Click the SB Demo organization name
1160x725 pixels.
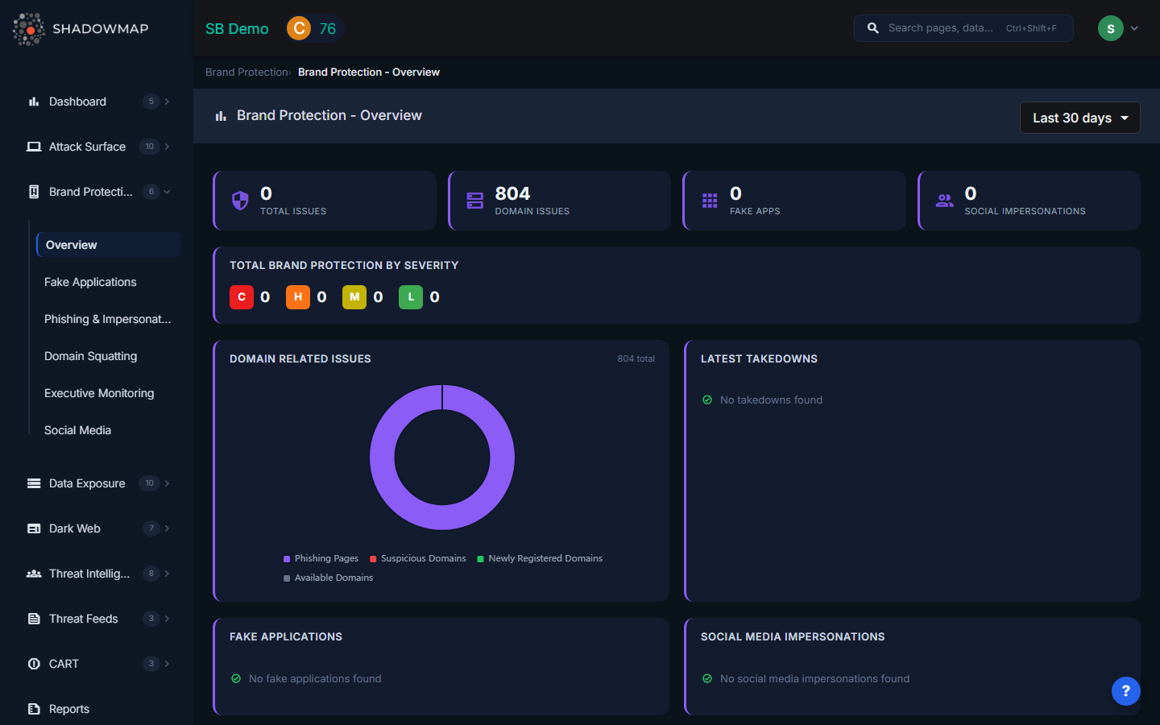pyautogui.click(x=236, y=28)
